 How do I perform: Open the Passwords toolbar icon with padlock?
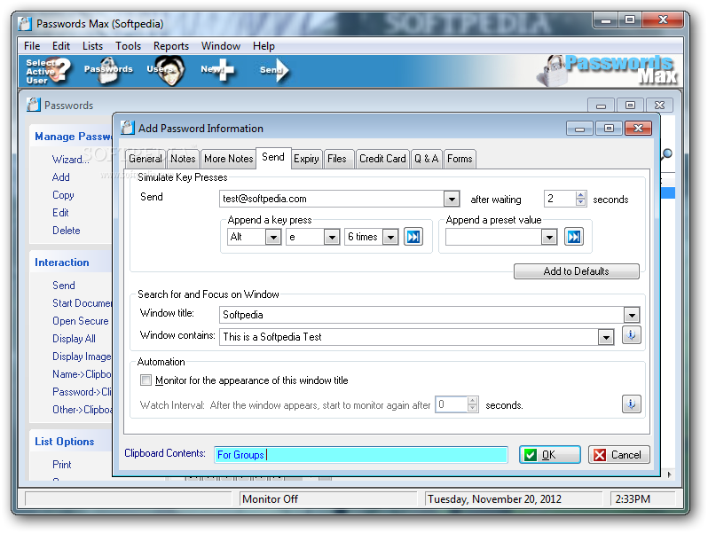coord(108,70)
